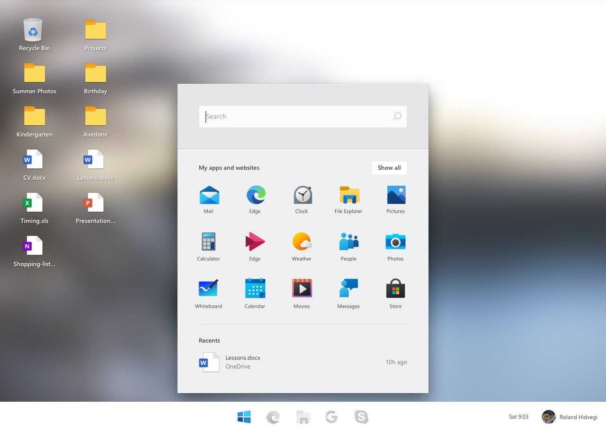Launch the Movies app
The image size is (606, 432).
click(x=302, y=294)
